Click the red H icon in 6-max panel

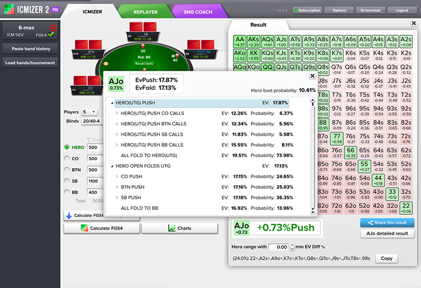pos(53,28)
